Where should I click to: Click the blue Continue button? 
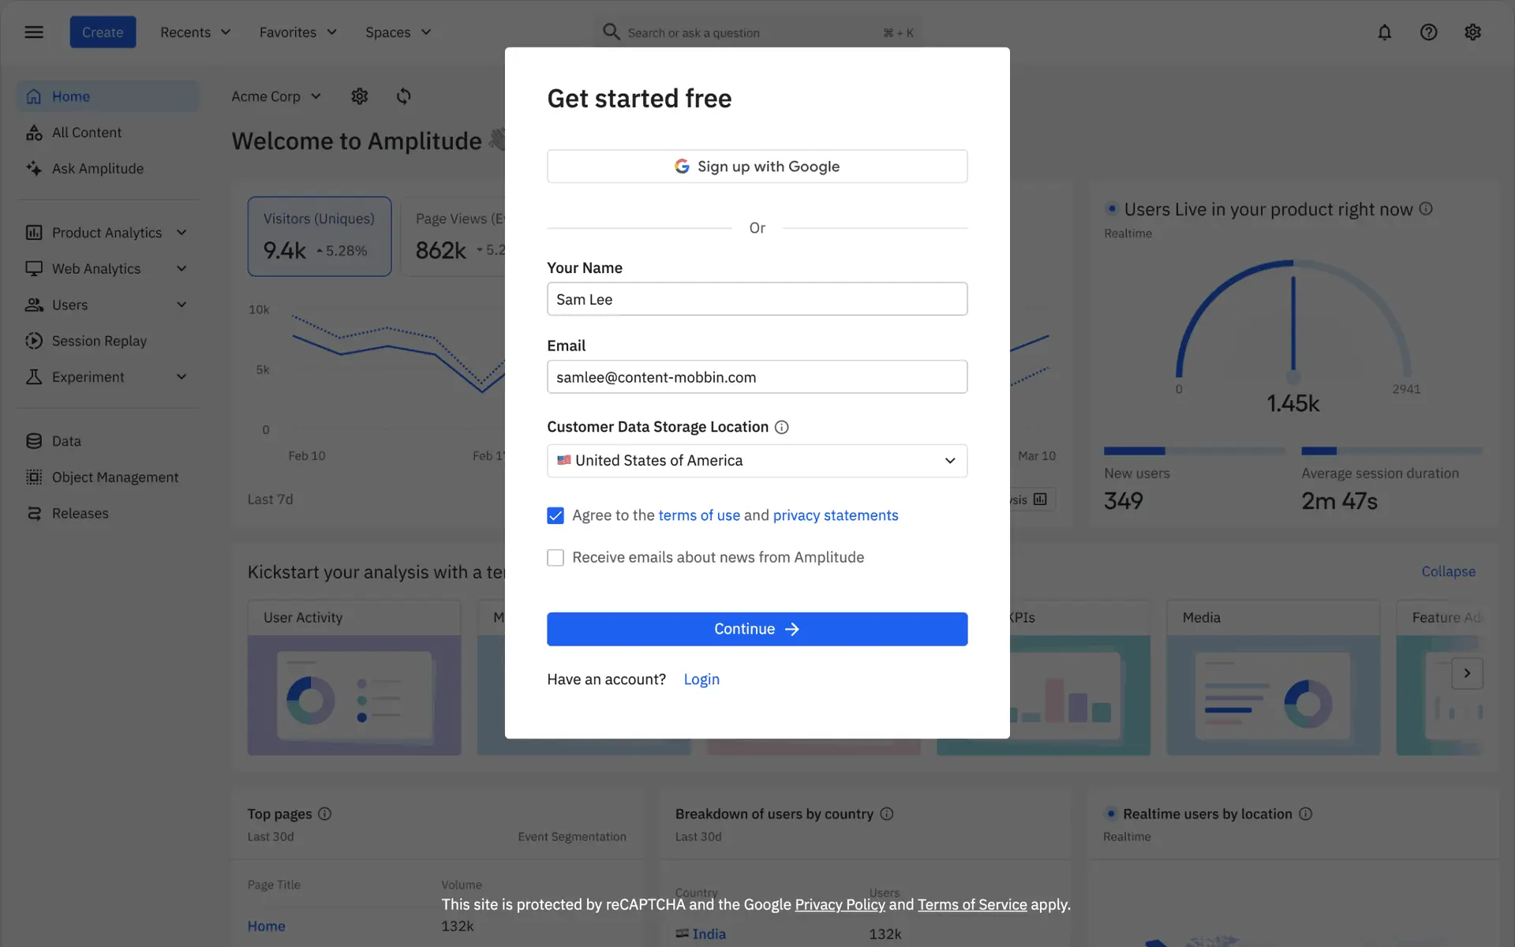(757, 629)
